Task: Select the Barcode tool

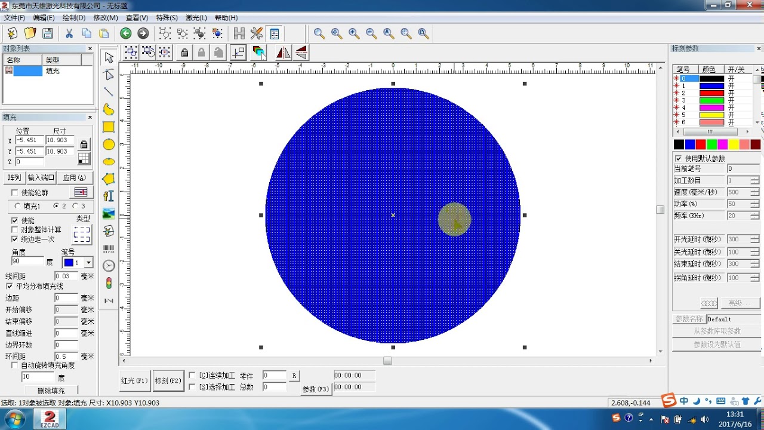Action: 109,248
